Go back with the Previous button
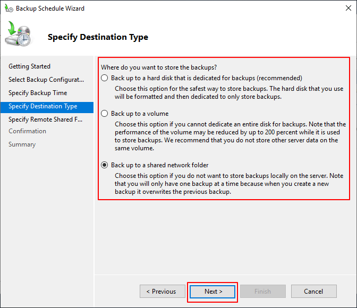Image resolution: width=357 pixels, height=308 pixels. coord(163,292)
